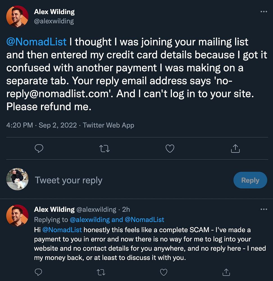Open @NomadList mention in main tweet
This screenshot has height=281, width=273.
coord(36,42)
